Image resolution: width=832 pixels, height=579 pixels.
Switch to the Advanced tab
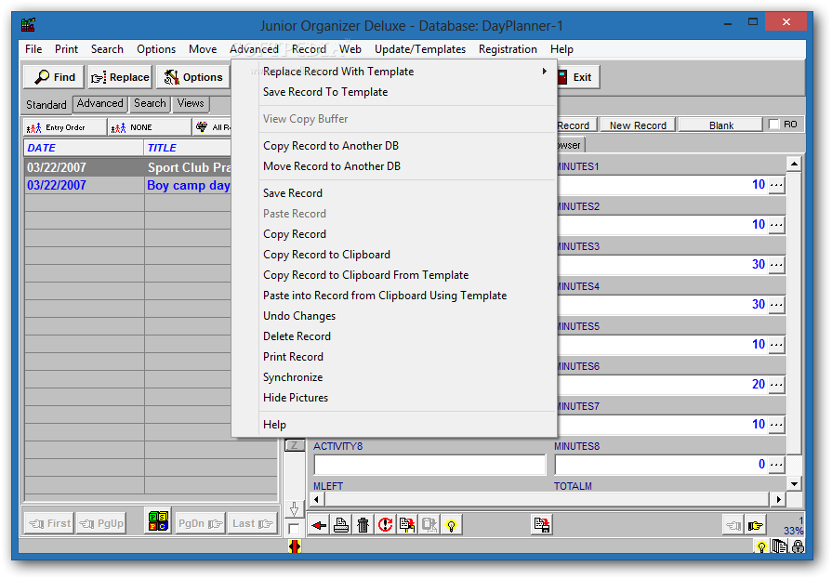(x=99, y=103)
